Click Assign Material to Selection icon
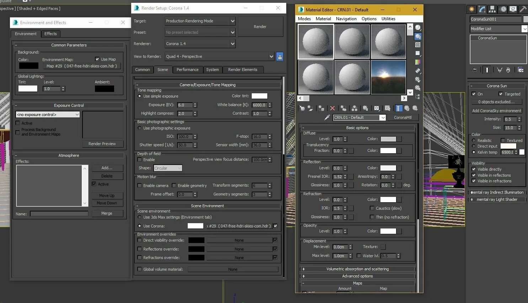Image resolution: width=528 pixels, height=303 pixels. pyautogui.click(x=321, y=108)
